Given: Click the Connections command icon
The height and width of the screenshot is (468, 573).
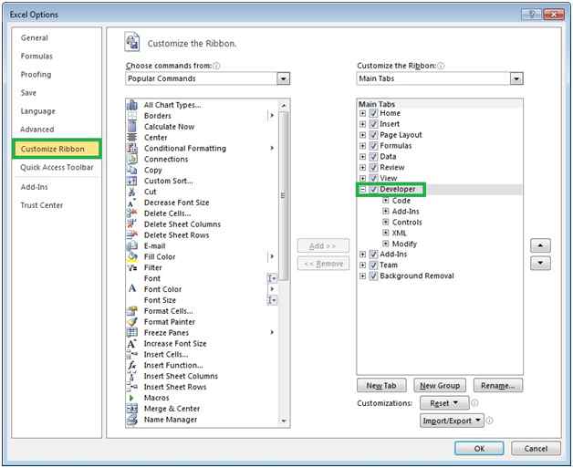Looking at the screenshot, I should coord(132,160).
